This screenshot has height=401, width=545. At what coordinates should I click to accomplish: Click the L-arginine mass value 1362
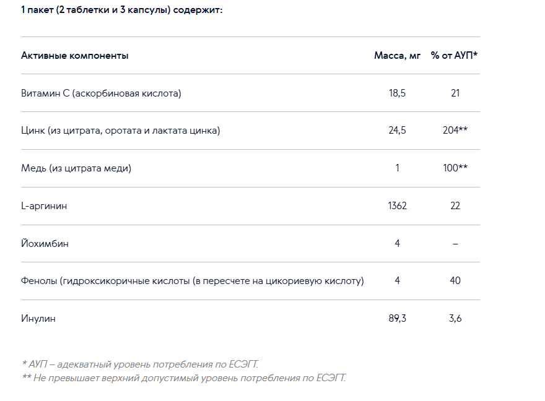[397, 206]
